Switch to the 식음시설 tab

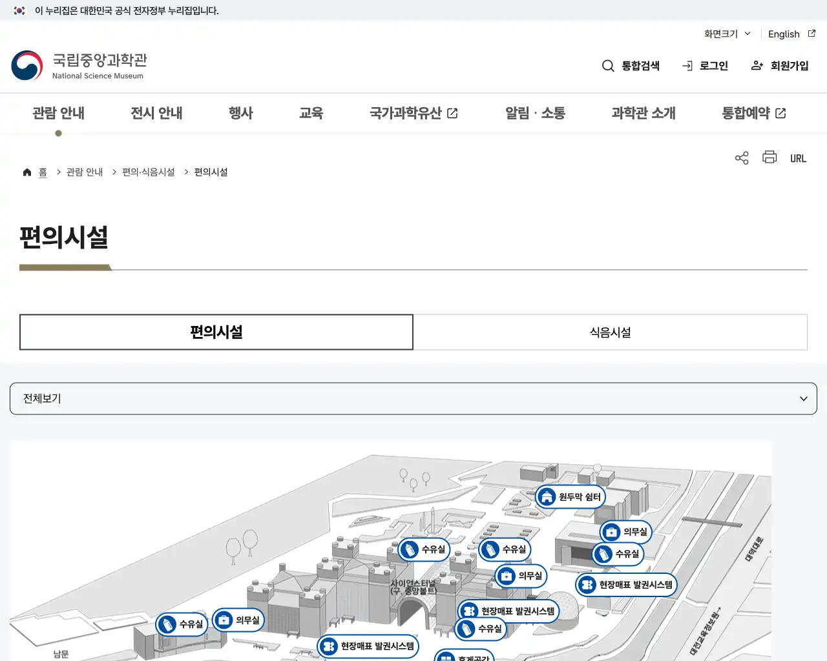click(x=610, y=332)
